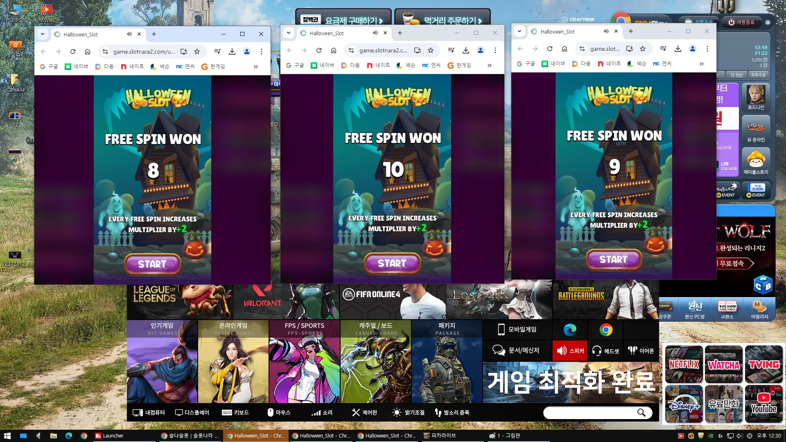The width and height of the screenshot is (786, 442).
Task: Open the YouTube thumbnail
Action: click(x=764, y=404)
